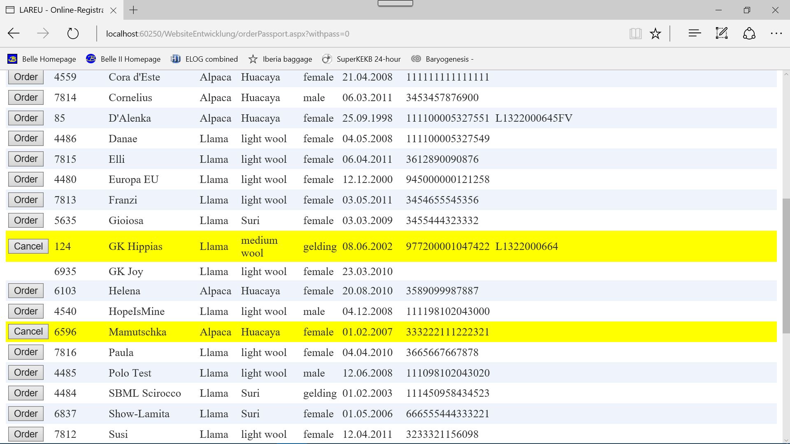Screen dimensions: 790x444
Task: Select the date 12.12.2000
Action: click(x=367, y=179)
